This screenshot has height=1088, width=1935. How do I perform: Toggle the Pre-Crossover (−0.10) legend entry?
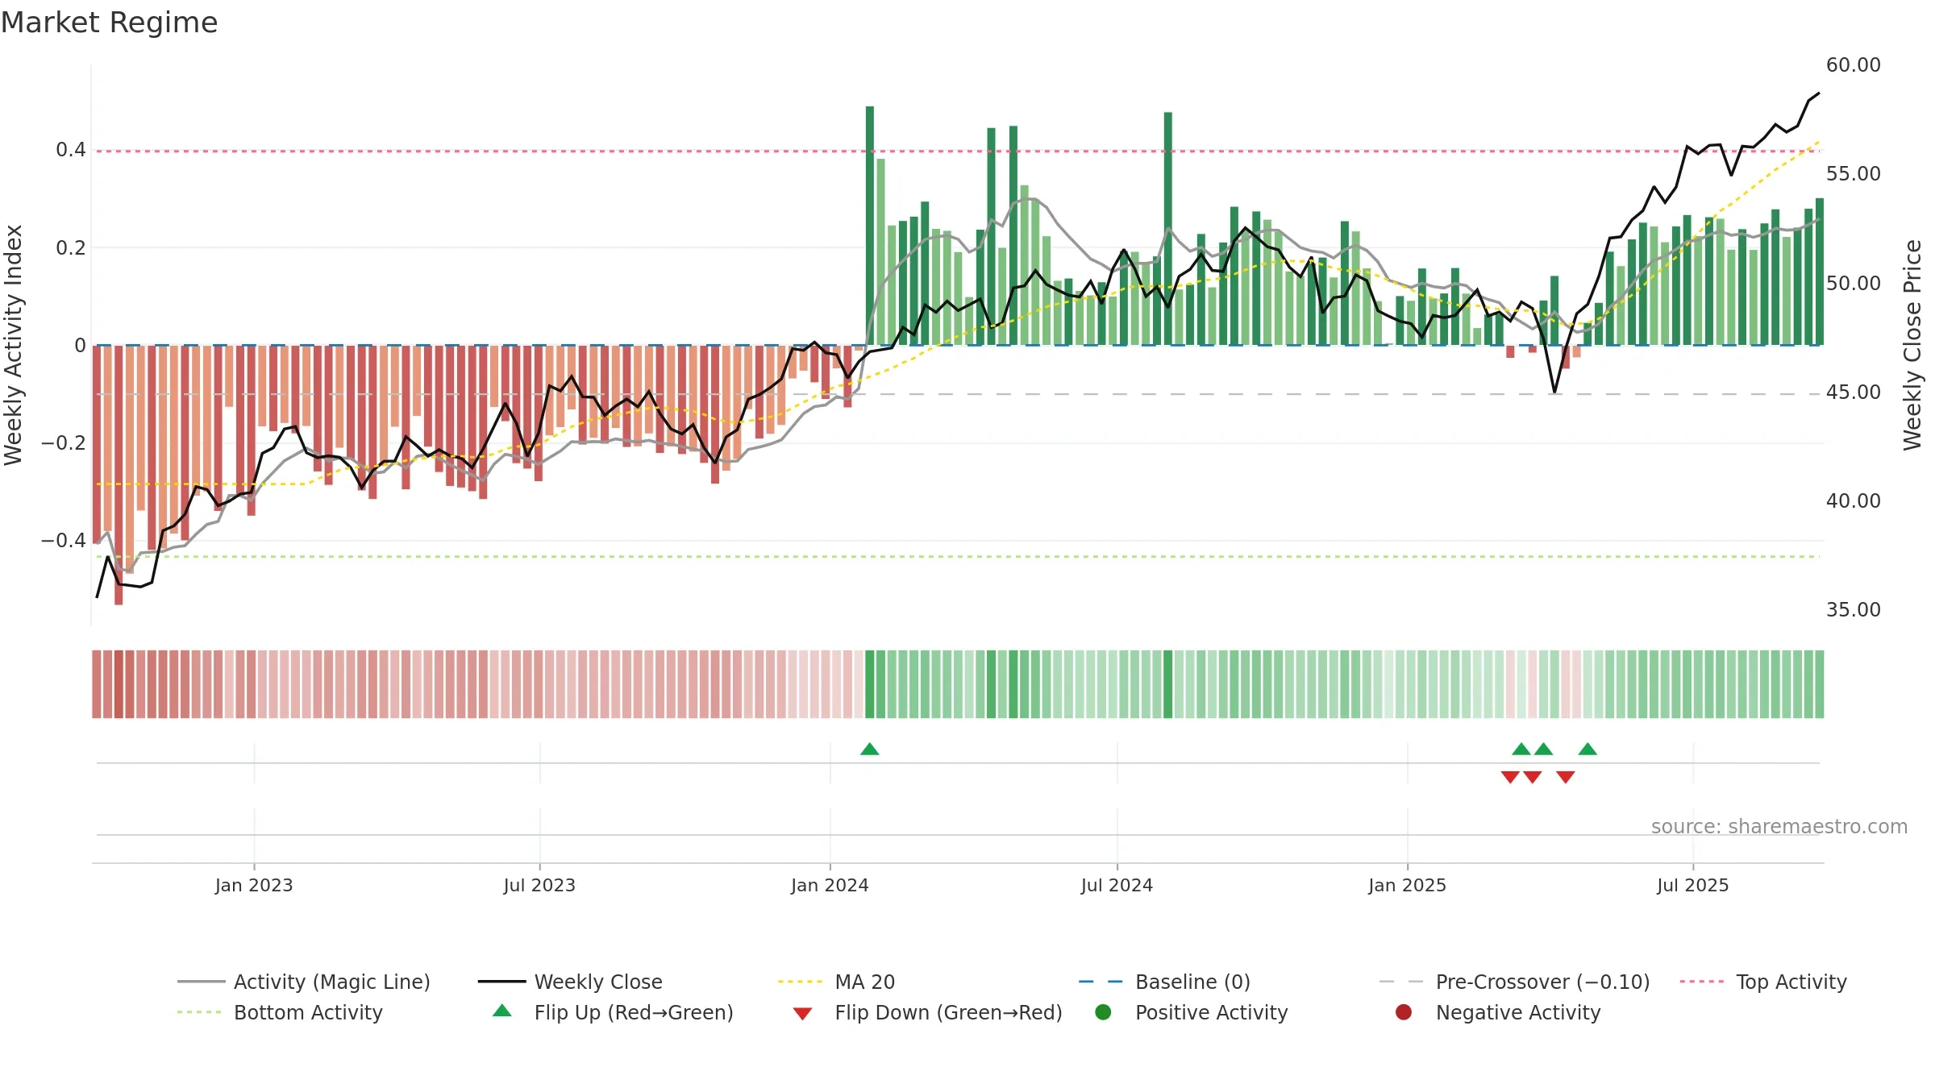(1514, 982)
